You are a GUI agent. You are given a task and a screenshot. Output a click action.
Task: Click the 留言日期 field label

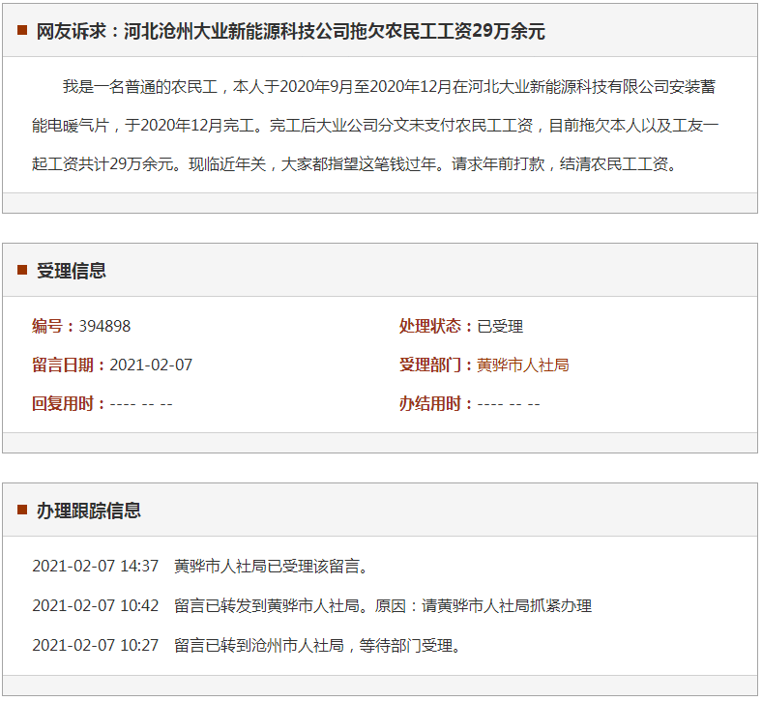point(69,365)
